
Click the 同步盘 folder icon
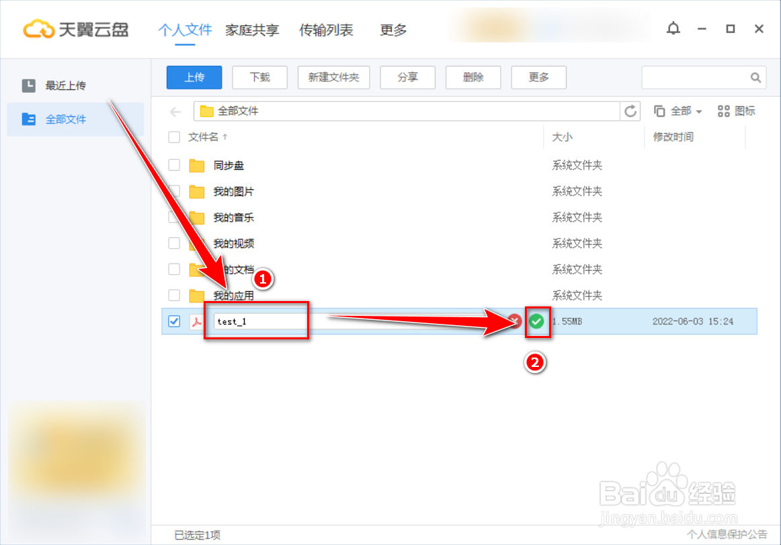pyautogui.click(x=197, y=165)
